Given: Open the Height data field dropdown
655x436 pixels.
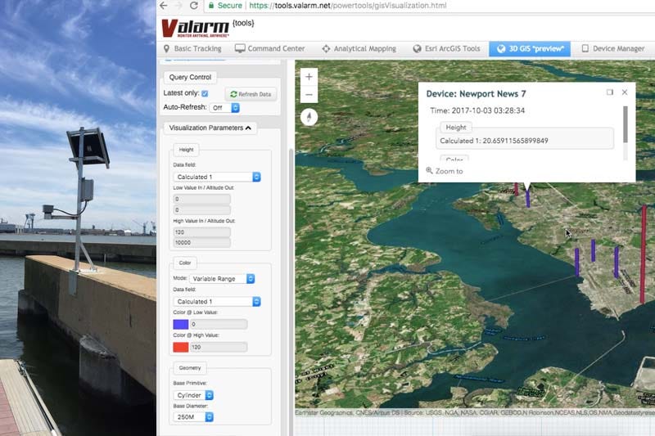Looking at the screenshot, I should tap(217, 177).
